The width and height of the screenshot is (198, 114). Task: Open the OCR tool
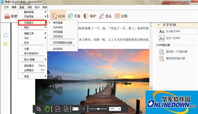(x=58, y=16)
